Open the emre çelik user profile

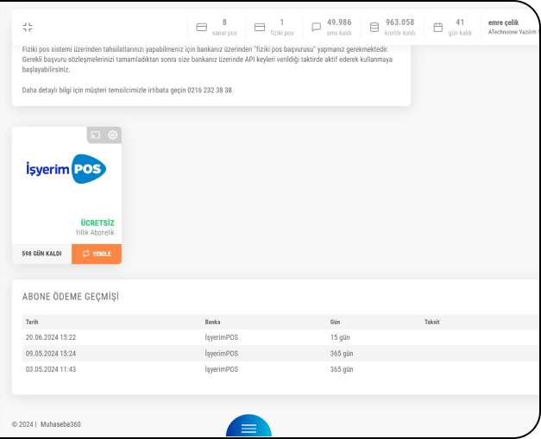point(512,27)
